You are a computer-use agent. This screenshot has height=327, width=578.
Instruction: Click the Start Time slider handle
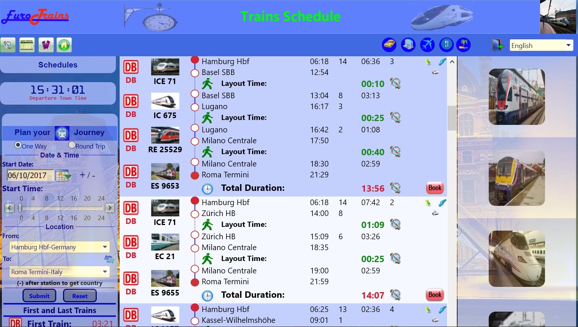pos(20,208)
